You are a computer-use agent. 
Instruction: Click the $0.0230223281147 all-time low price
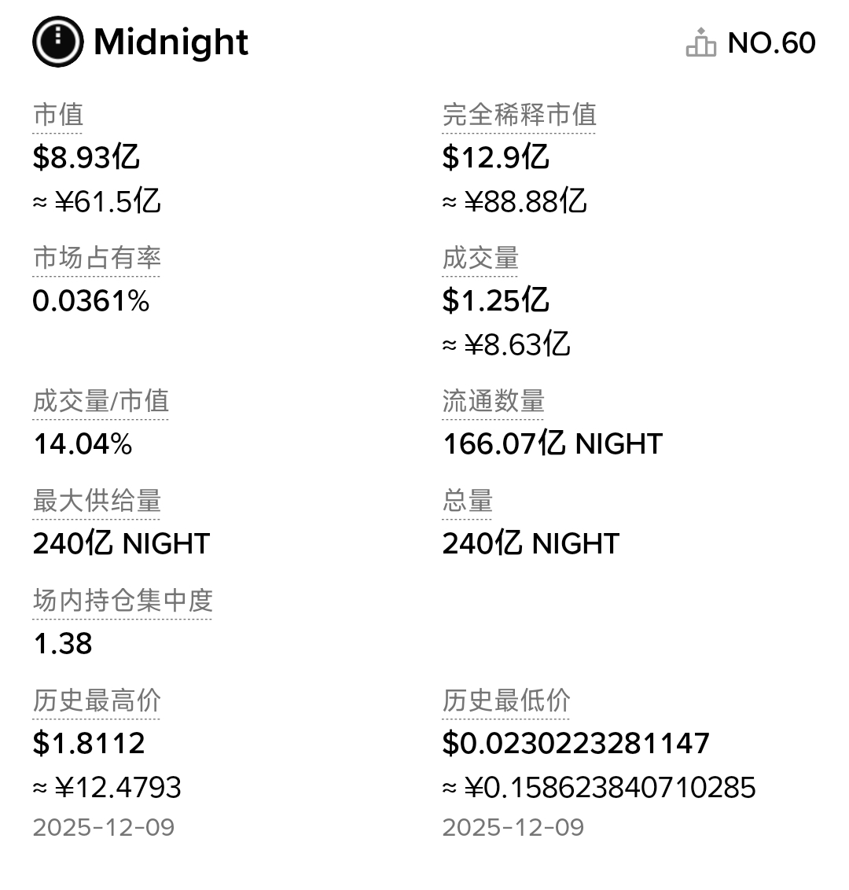575,743
